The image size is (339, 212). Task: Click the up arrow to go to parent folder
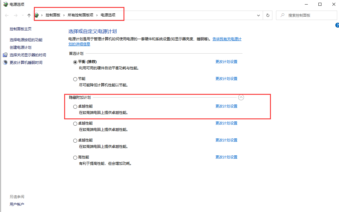pos(29,15)
